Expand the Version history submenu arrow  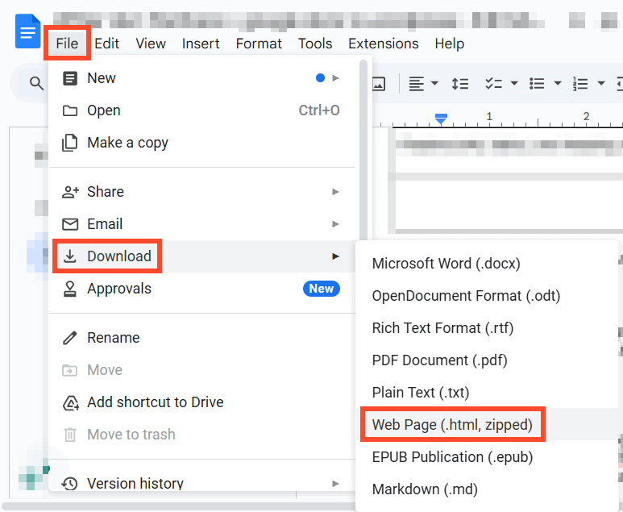[x=336, y=484]
